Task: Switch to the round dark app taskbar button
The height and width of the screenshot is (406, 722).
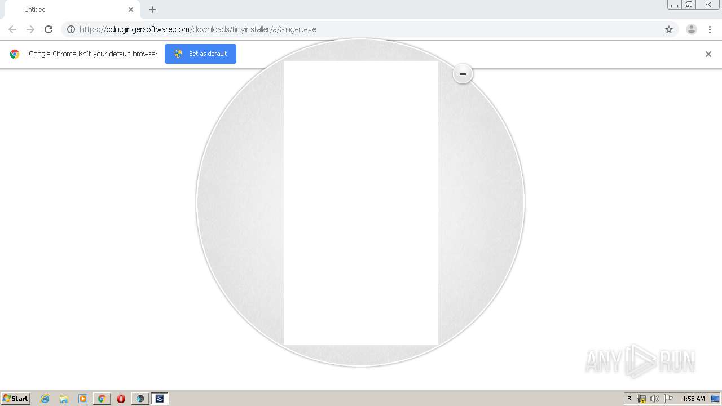Action: 140,399
